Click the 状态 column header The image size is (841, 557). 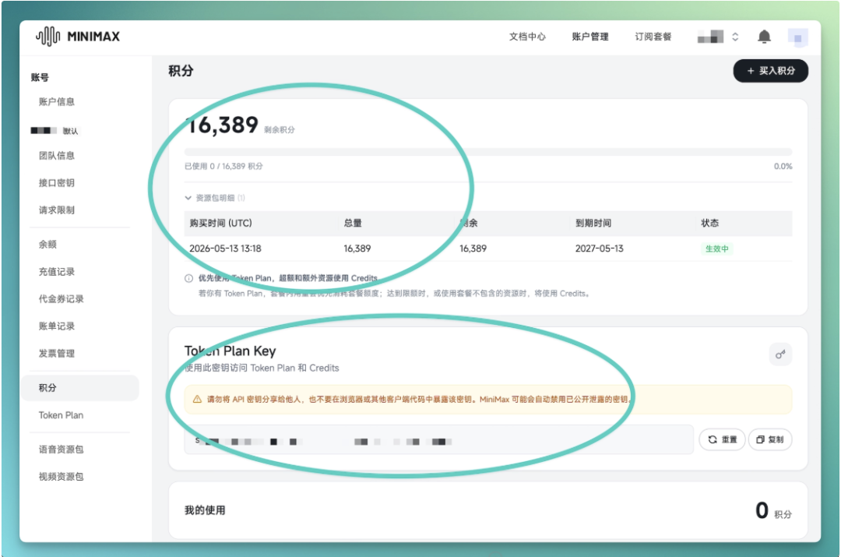pyautogui.click(x=709, y=224)
